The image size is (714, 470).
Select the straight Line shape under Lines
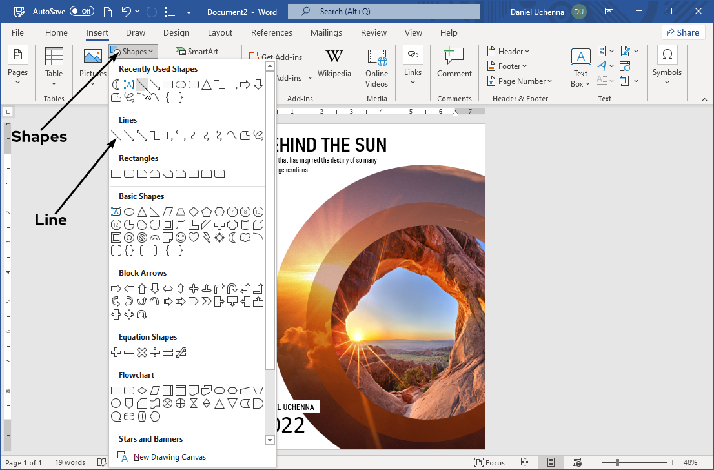(x=116, y=136)
